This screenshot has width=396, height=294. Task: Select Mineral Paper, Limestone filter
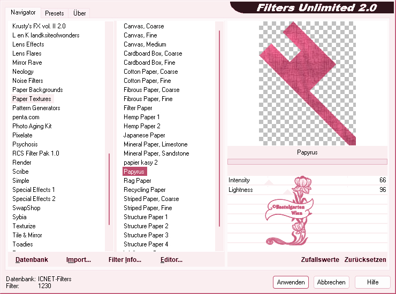coord(156,144)
